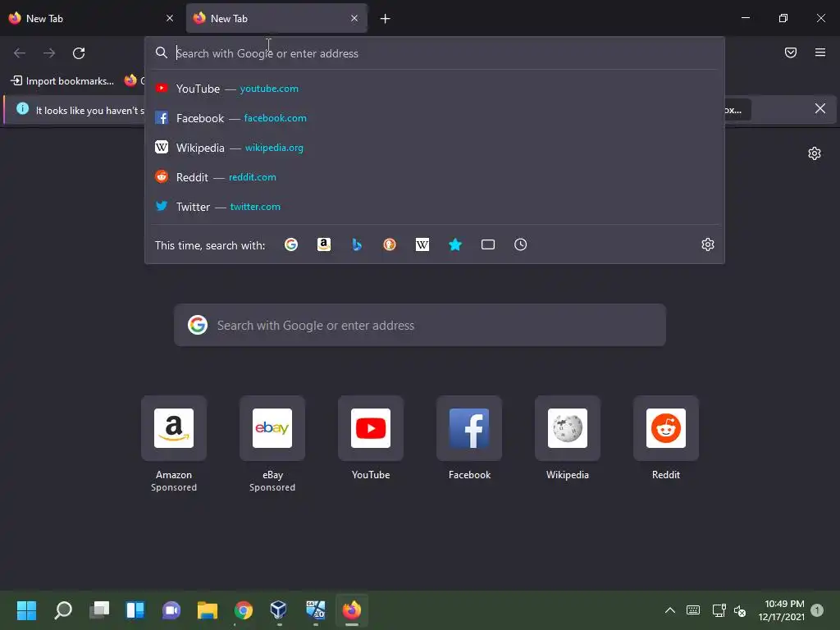The image size is (840, 630).
Task: Open VirtualBox from taskbar
Action: pos(279,610)
